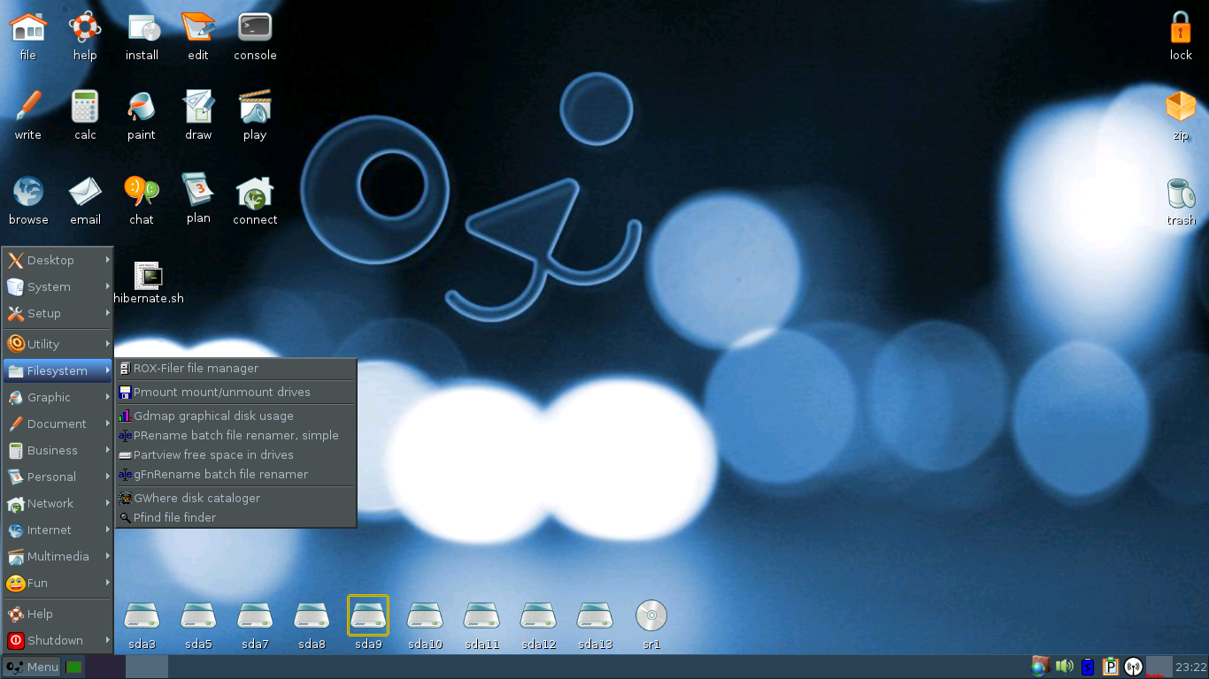This screenshot has height=679, width=1209.
Task: Mount the sda10 drive icon
Action: click(425, 615)
